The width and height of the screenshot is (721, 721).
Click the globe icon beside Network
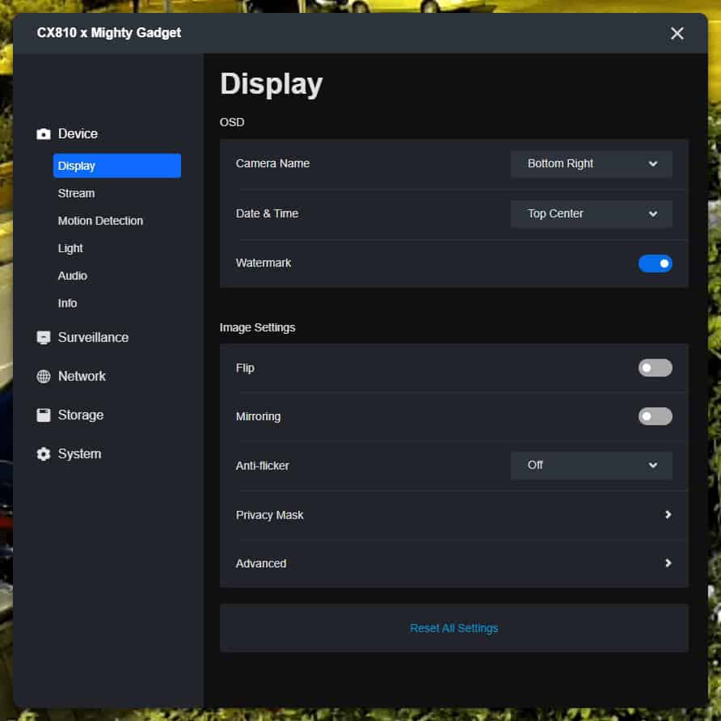click(44, 377)
